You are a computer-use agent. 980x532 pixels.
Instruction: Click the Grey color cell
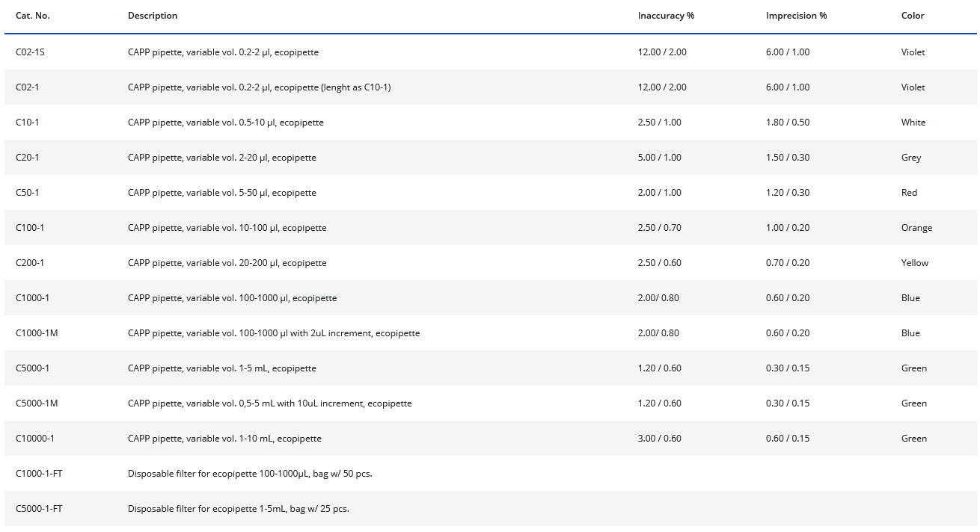point(911,158)
